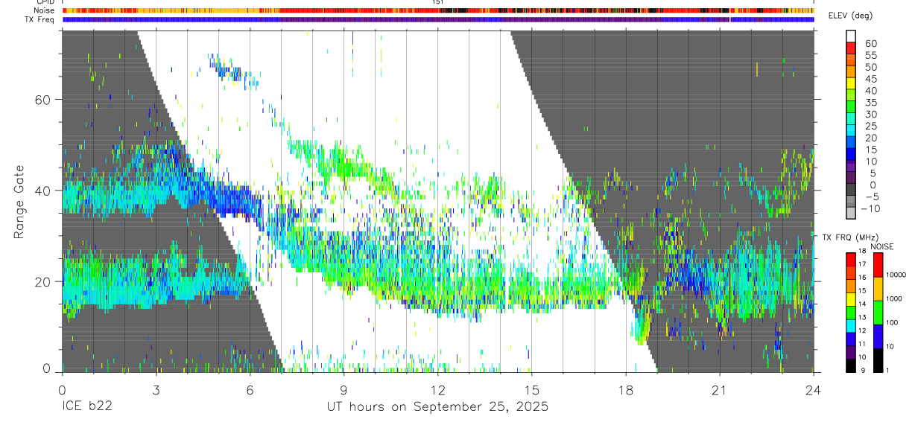Click the 'TX Freq' strip label at top left
The width and height of the screenshot is (915, 422).
(x=41, y=19)
